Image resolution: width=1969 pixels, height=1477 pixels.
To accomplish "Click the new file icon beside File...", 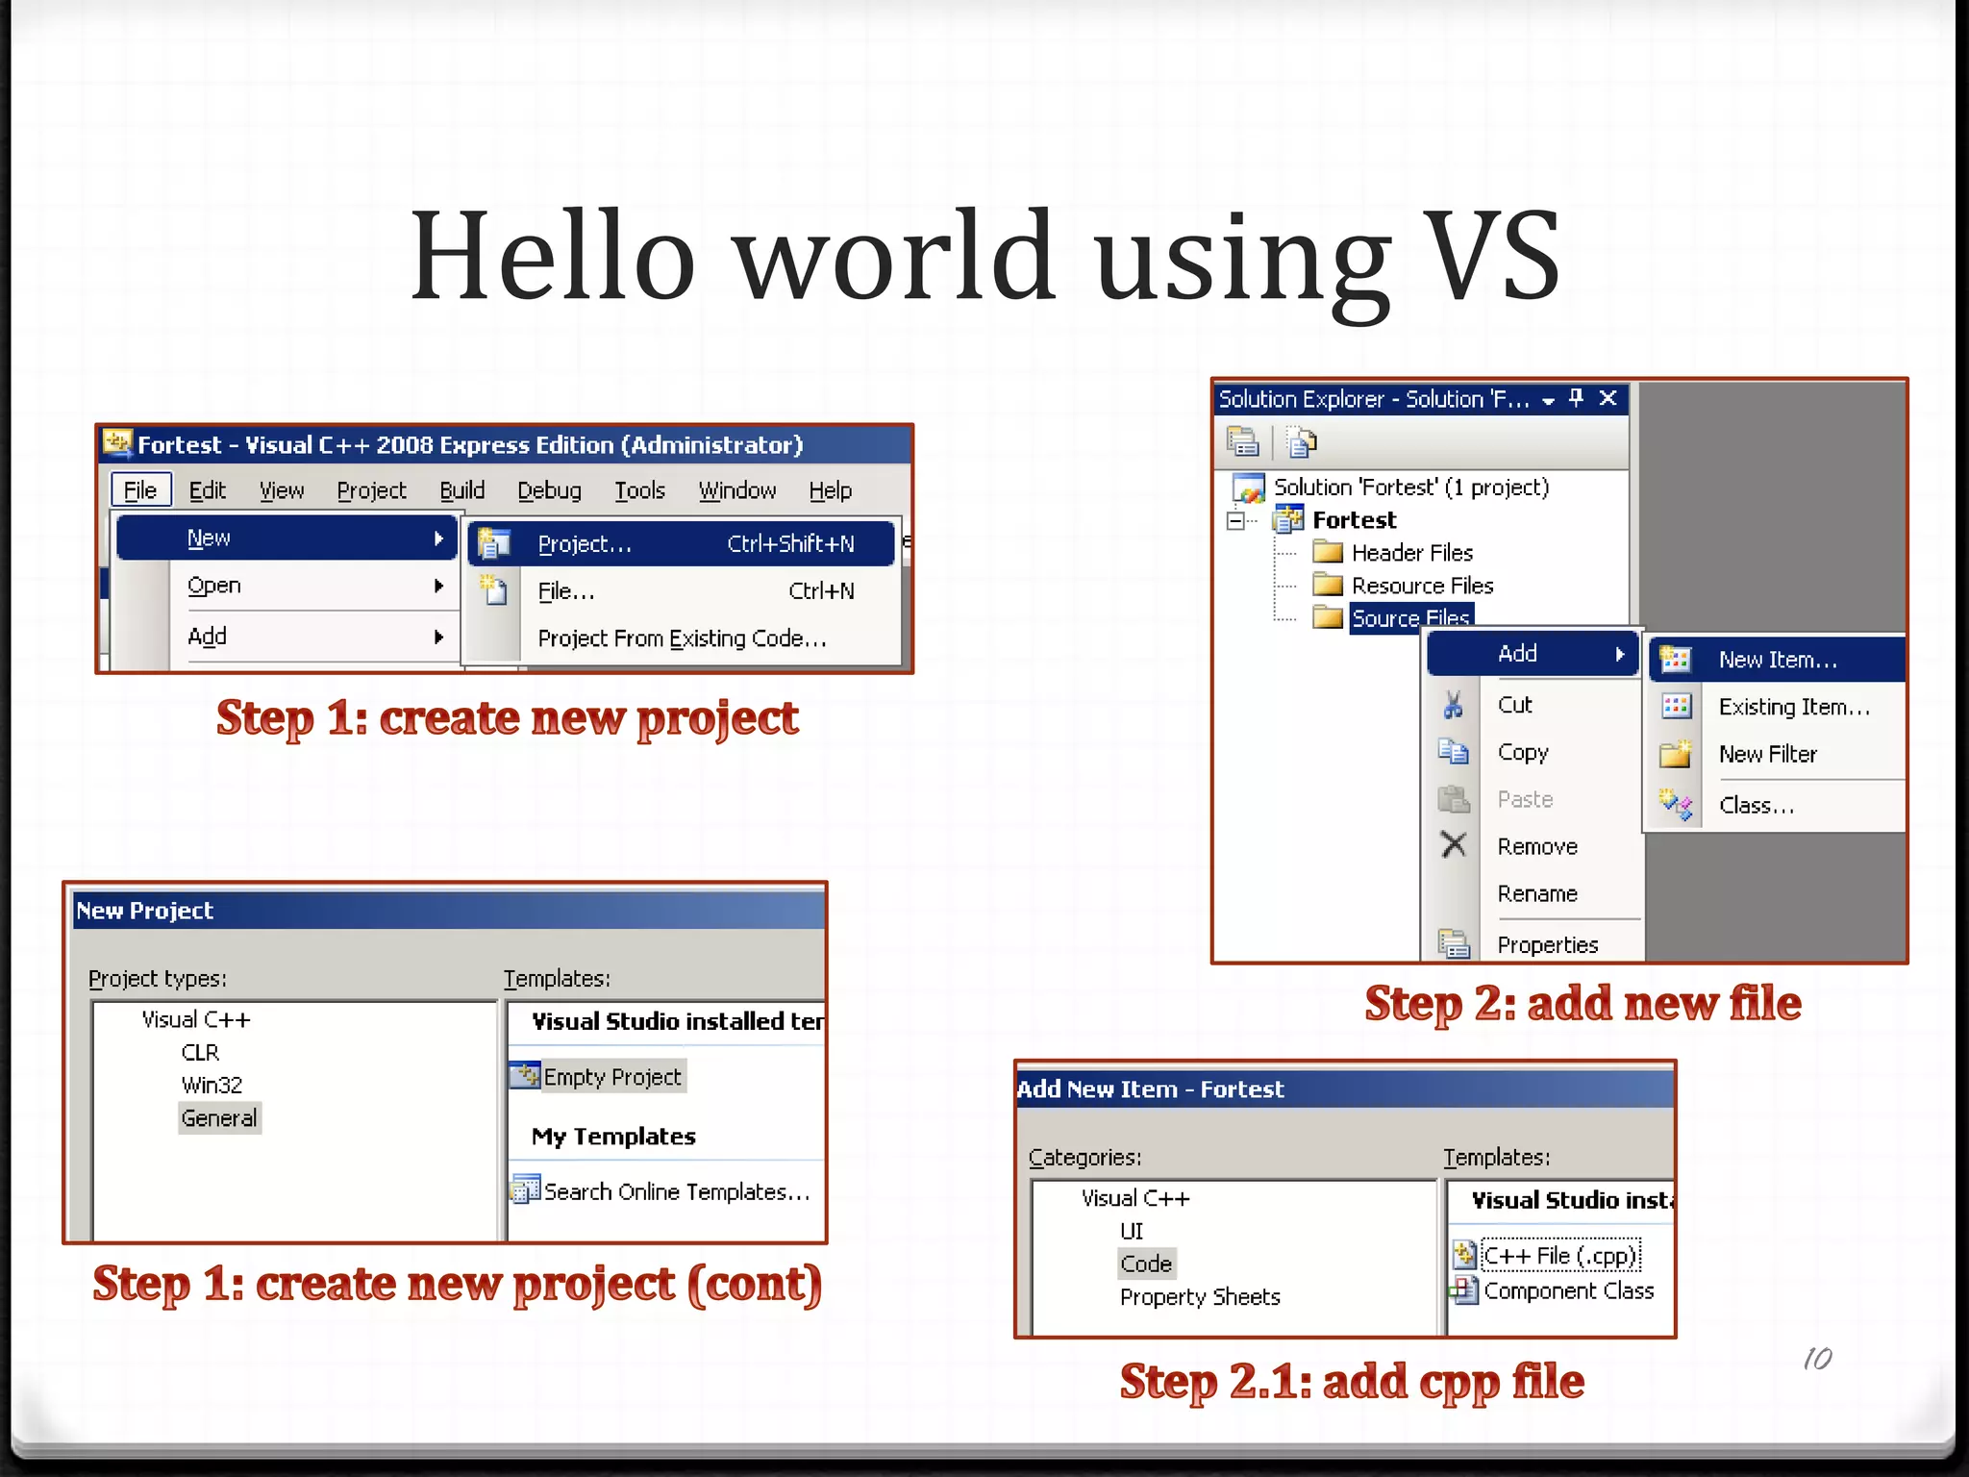I will [493, 589].
